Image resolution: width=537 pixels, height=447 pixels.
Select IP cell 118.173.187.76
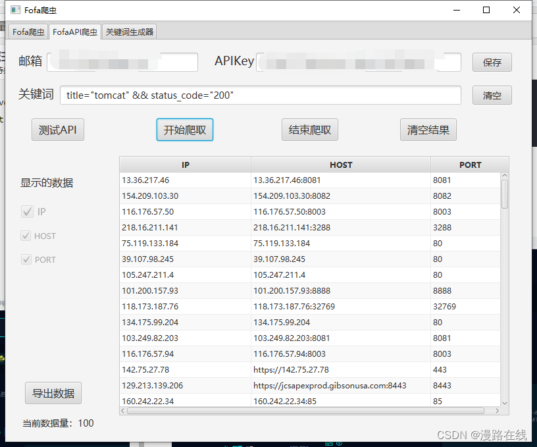[186, 306]
